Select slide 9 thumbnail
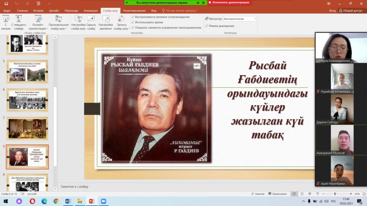The image size is (367, 206). coord(27,183)
